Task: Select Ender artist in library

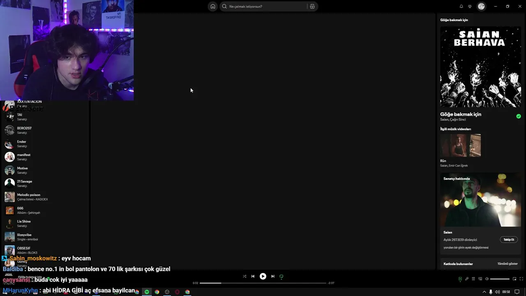Action: (x=44, y=143)
